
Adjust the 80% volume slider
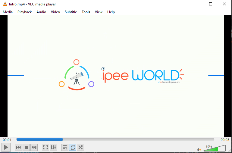click(x=215, y=148)
